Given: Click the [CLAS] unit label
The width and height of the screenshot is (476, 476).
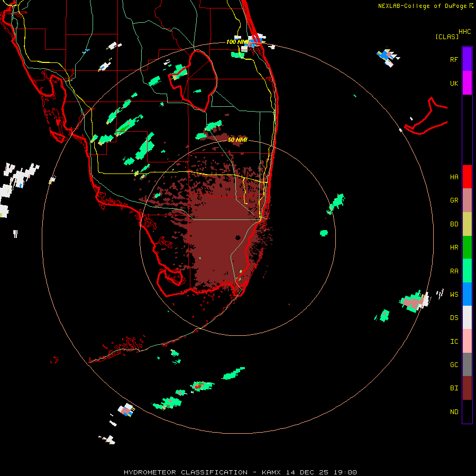Looking at the screenshot, I should click(x=447, y=36).
